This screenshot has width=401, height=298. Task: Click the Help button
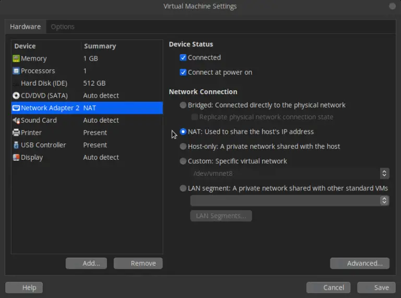[24, 288]
